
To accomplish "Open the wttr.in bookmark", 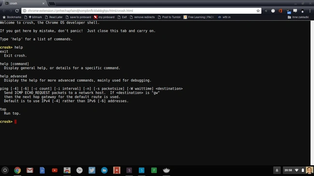I will (x=224, y=17).
